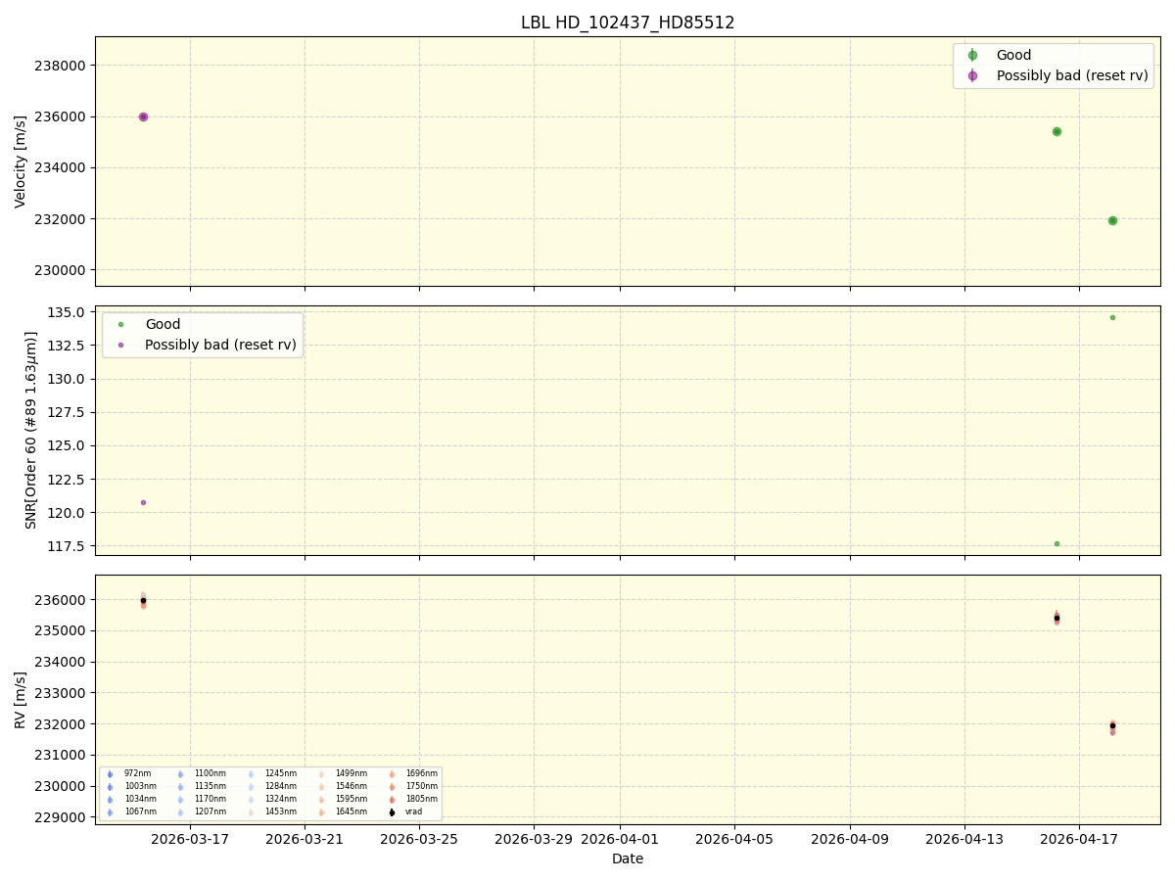Click the green SNR point near 117.6

click(1057, 543)
